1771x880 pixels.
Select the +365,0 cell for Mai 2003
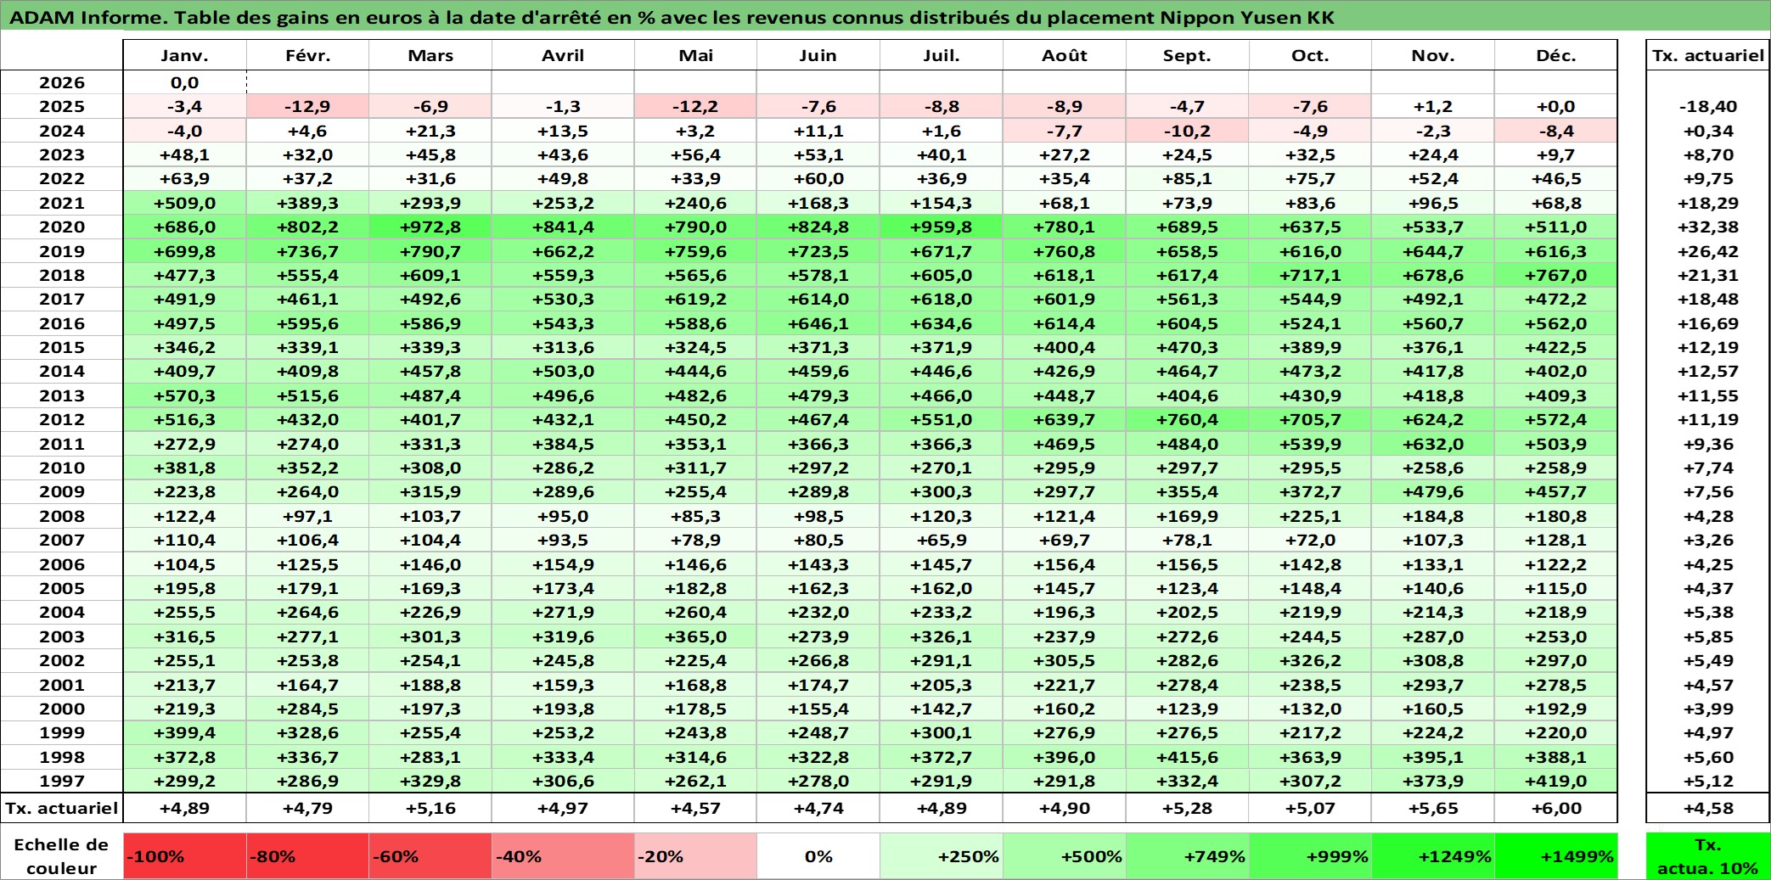pos(695,636)
